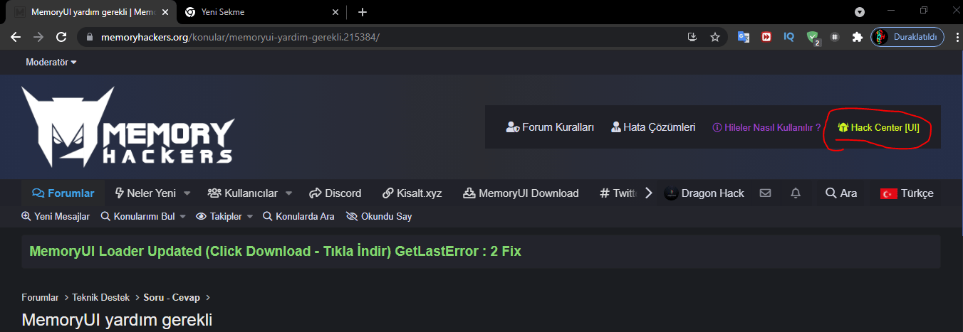Open Forum Kuralları link
The width and height of the screenshot is (963, 332).
pyautogui.click(x=550, y=127)
